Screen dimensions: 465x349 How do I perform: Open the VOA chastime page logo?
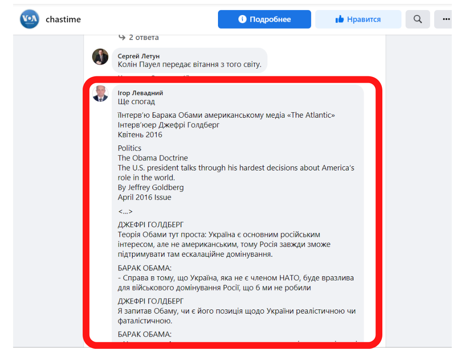pyautogui.click(x=30, y=19)
